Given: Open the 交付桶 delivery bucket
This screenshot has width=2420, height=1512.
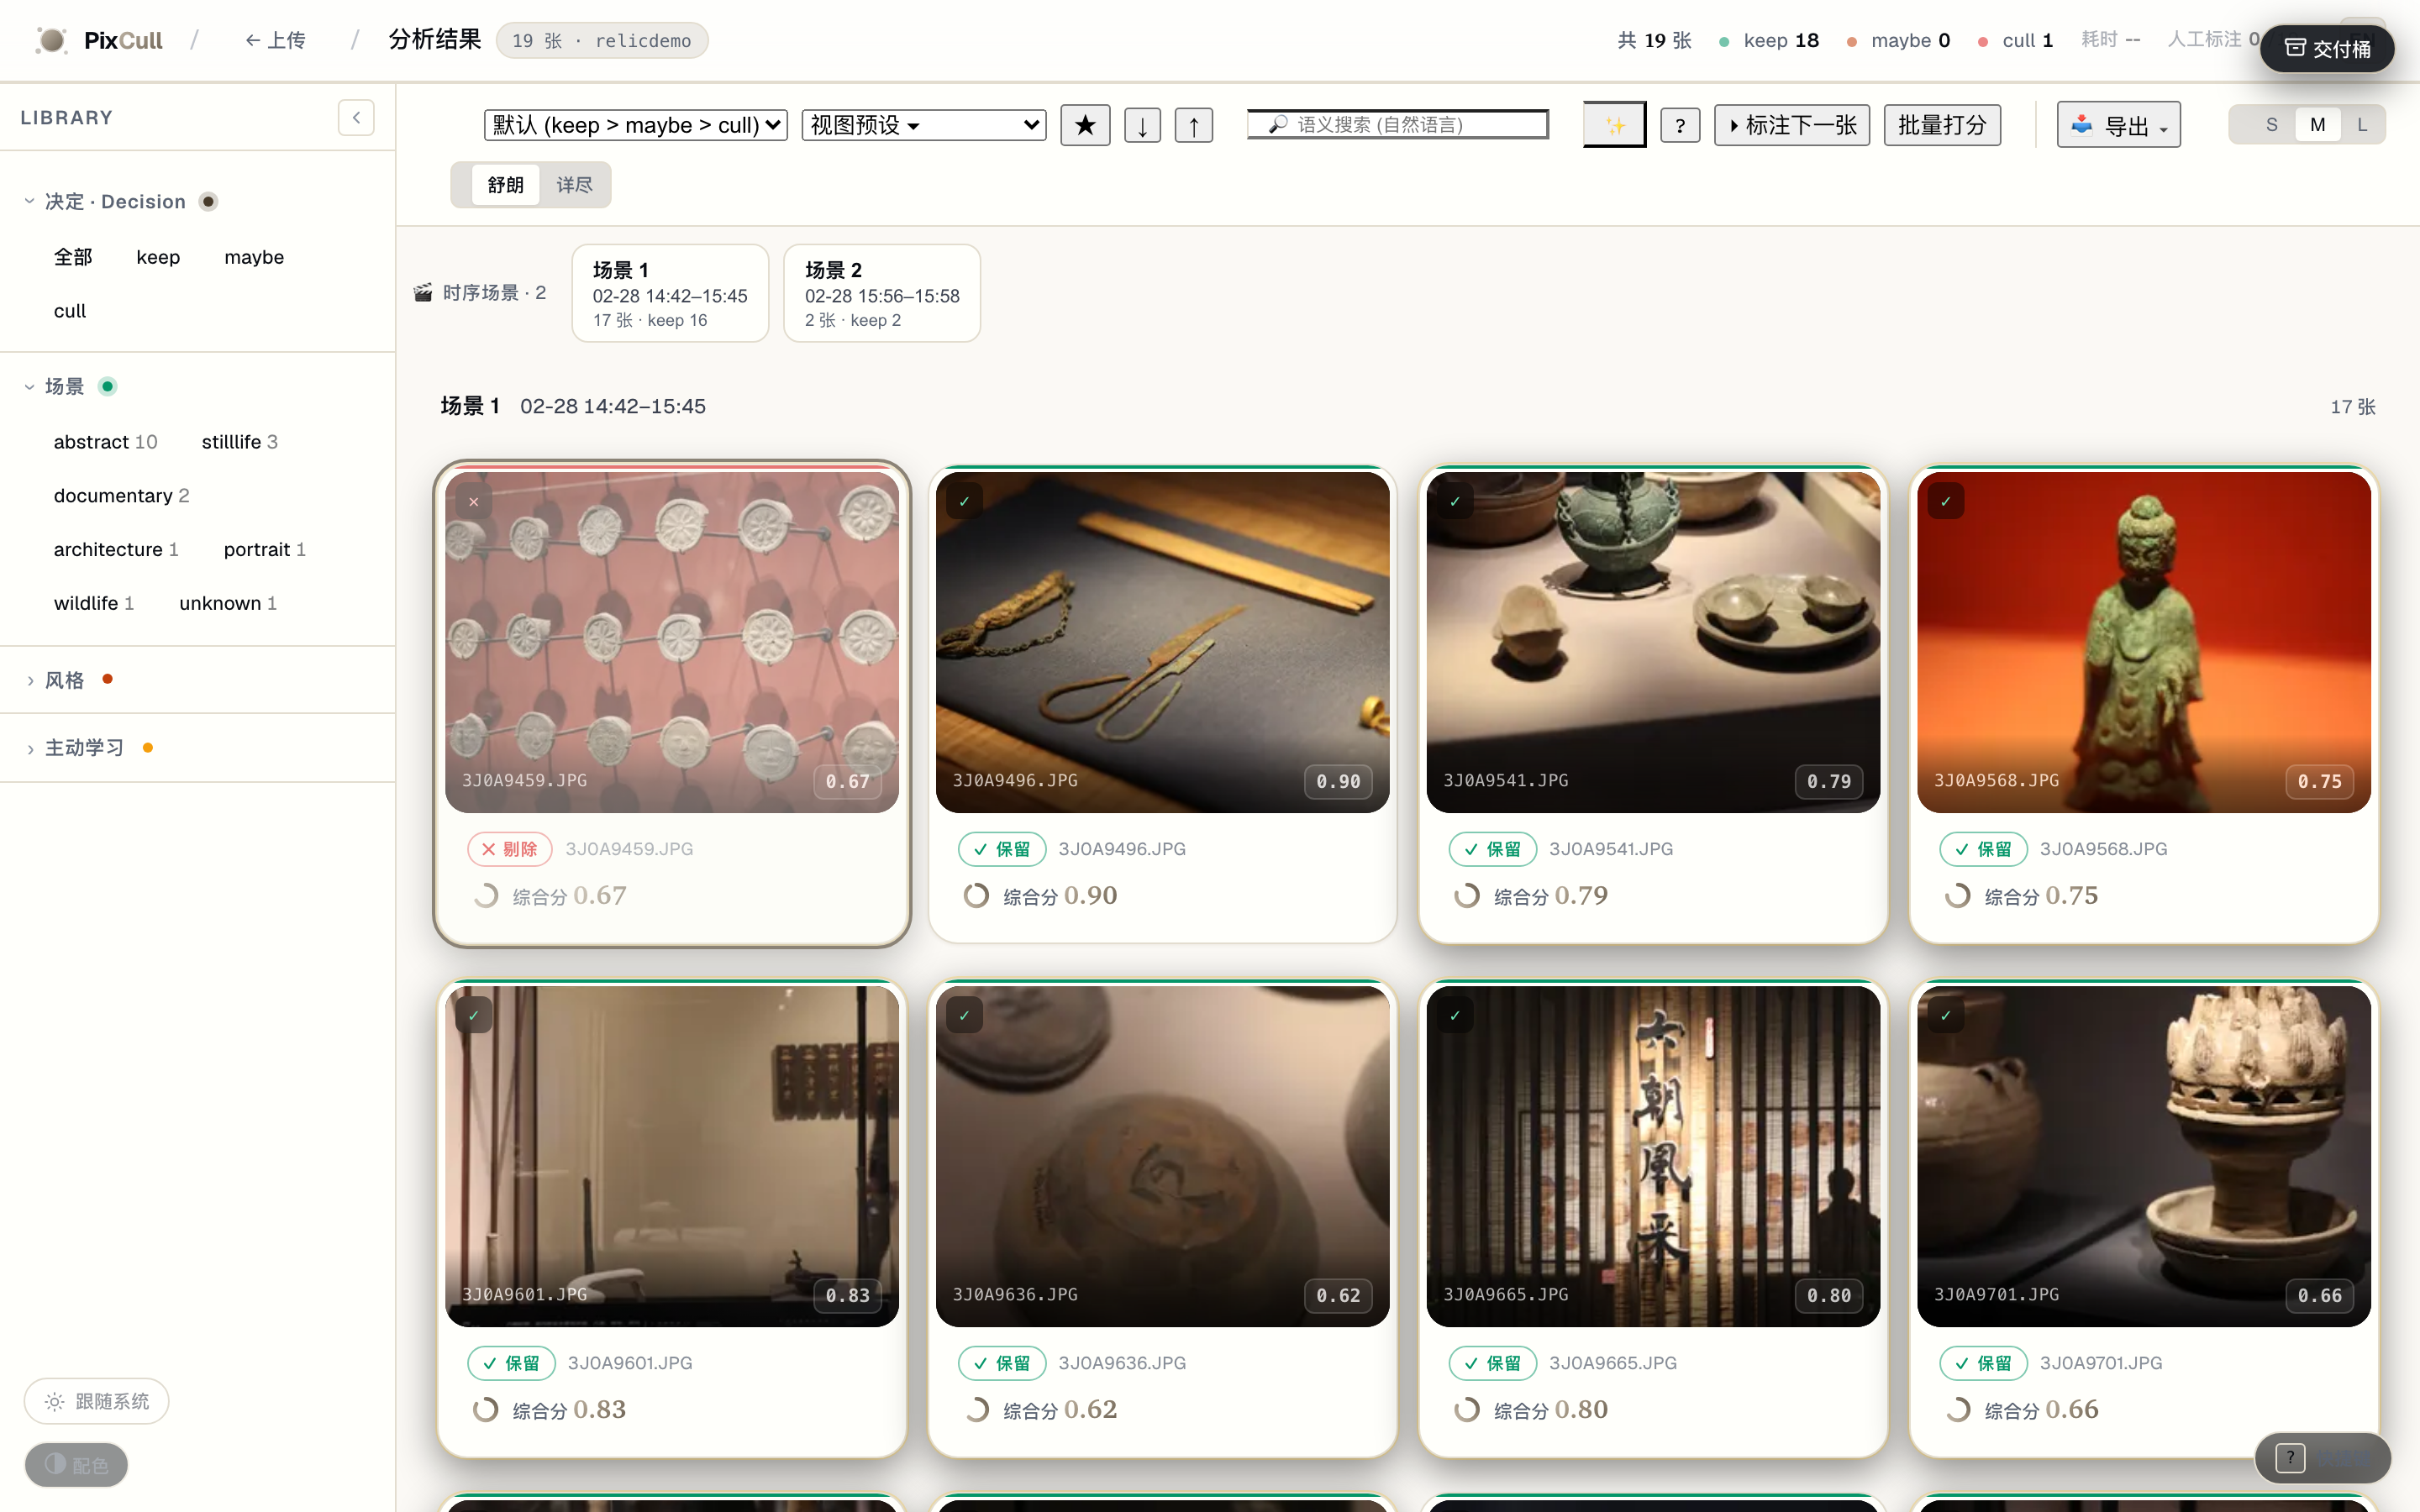Looking at the screenshot, I should (2327, 49).
